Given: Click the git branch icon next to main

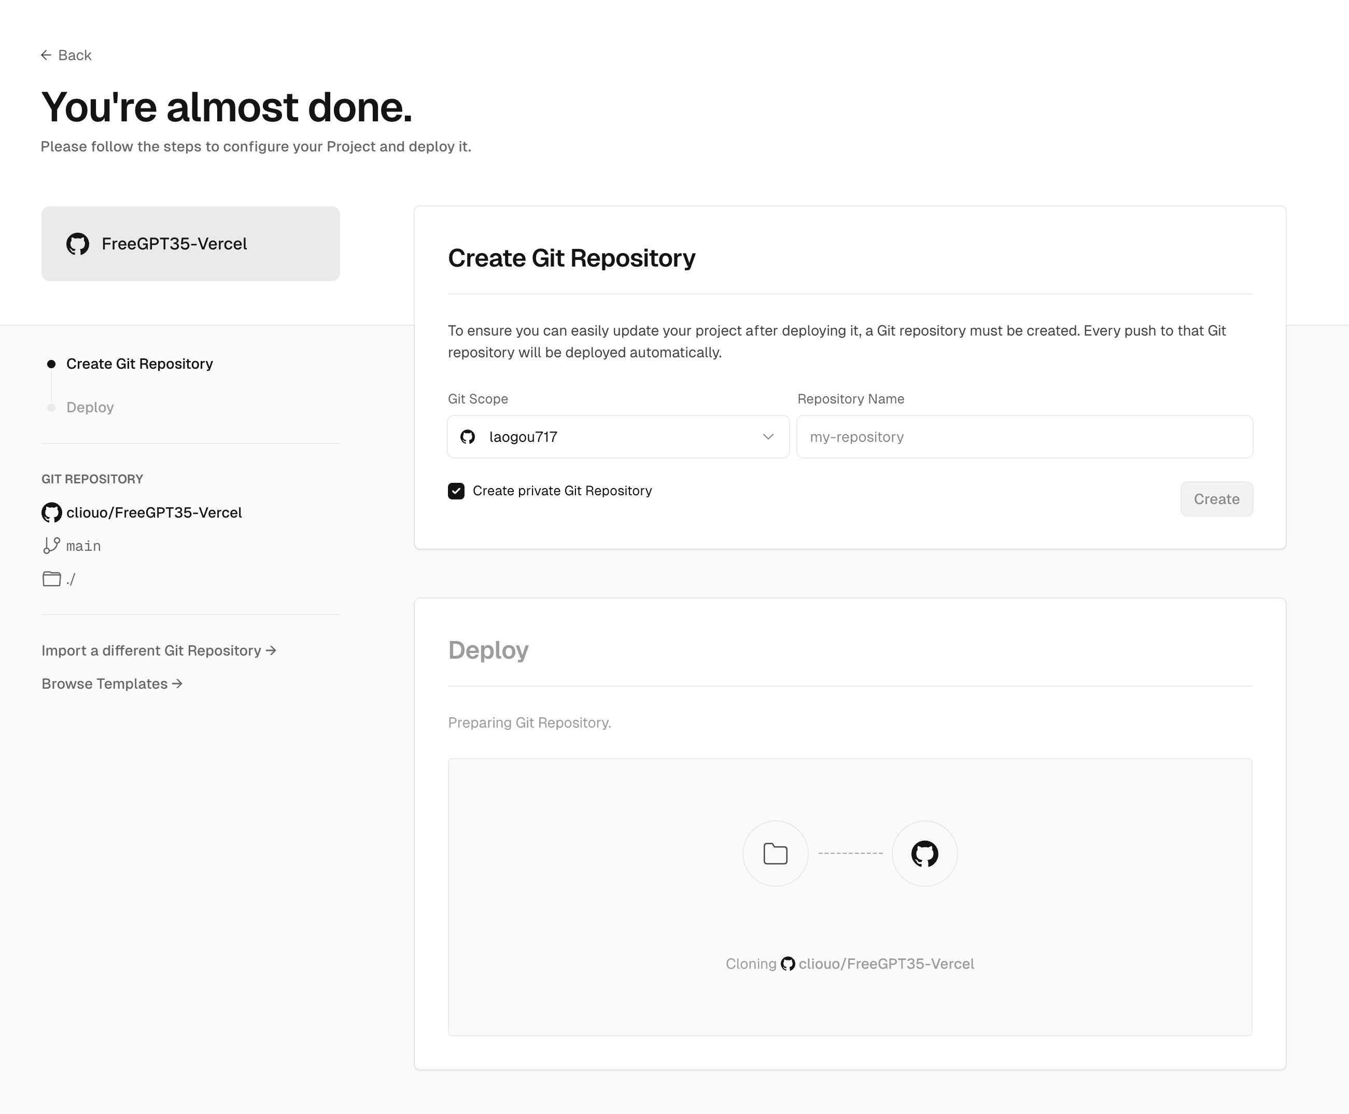Looking at the screenshot, I should [51, 546].
